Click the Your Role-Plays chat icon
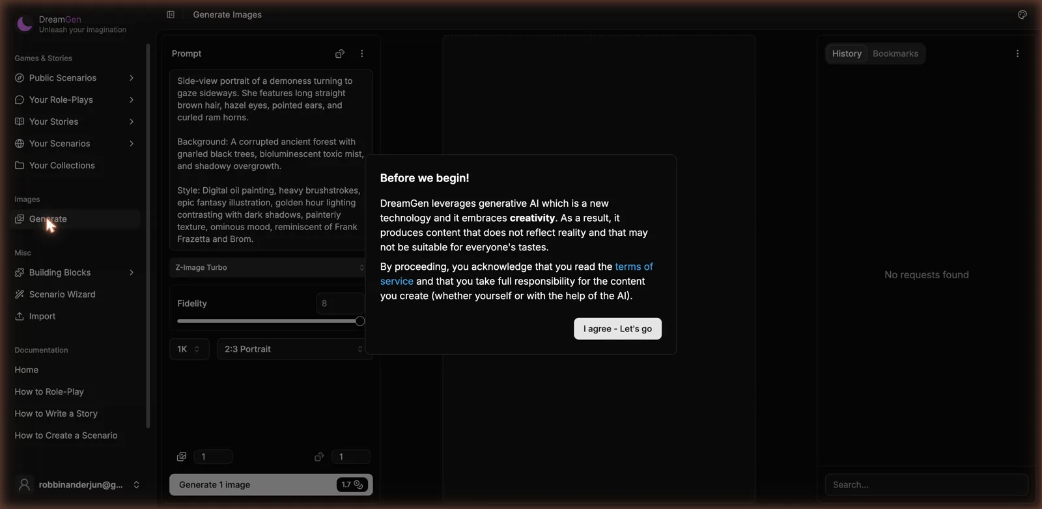 pos(20,100)
